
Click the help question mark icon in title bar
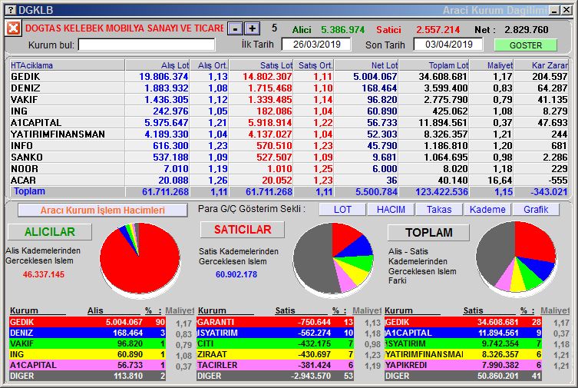12,10
